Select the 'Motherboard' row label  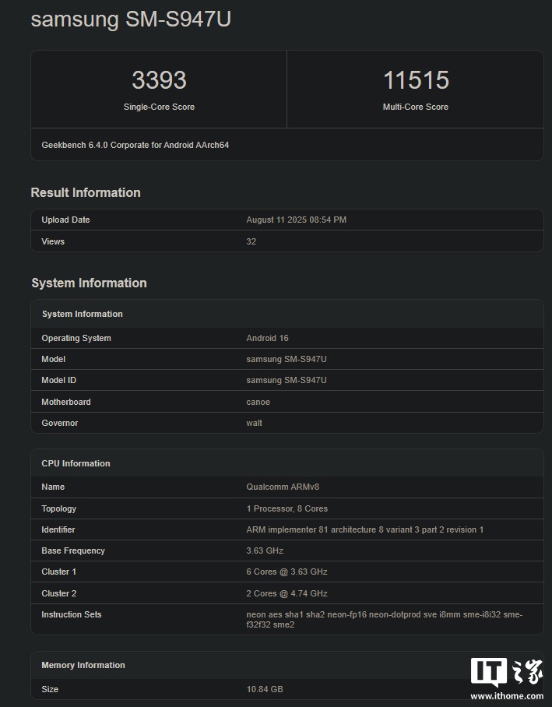pos(66,403)
